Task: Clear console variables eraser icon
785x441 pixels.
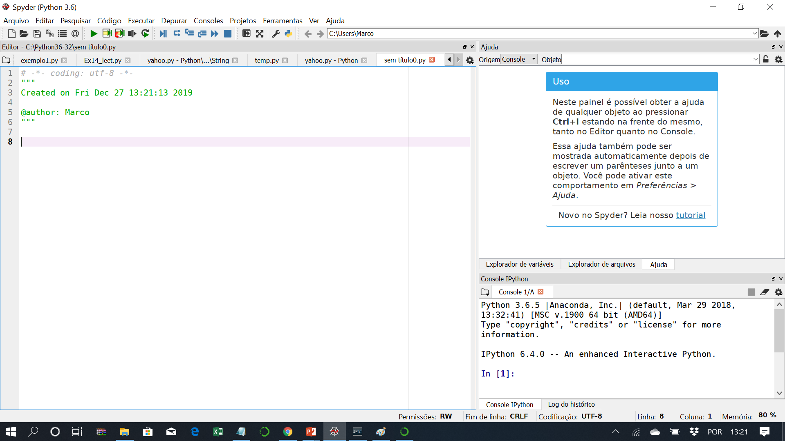Action: (765, 292)
